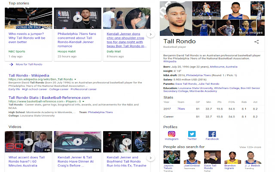Click Dave Tall Rondo in the Parents row
The height and width of the screenshot is (172, 275).
coord(186,84)
